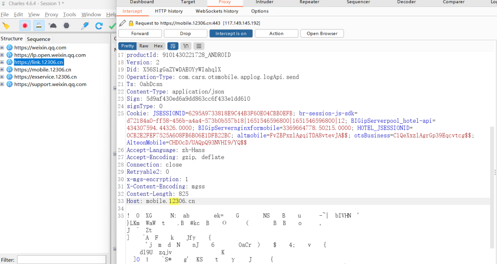Open the Repeater tab in Burp

click(x=309, y=2)
